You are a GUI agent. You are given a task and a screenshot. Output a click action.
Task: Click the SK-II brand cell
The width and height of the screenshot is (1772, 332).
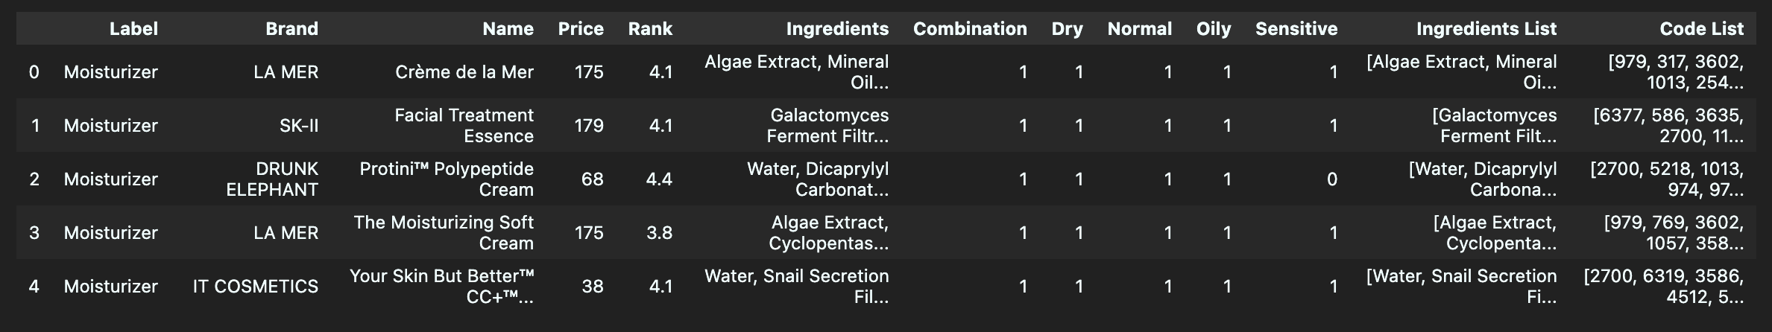click(x=298, y=126)
